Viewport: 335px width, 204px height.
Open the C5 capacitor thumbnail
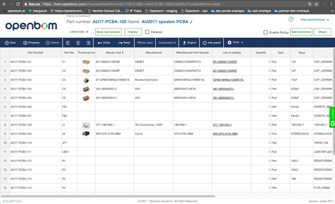[x=86, y=98]
